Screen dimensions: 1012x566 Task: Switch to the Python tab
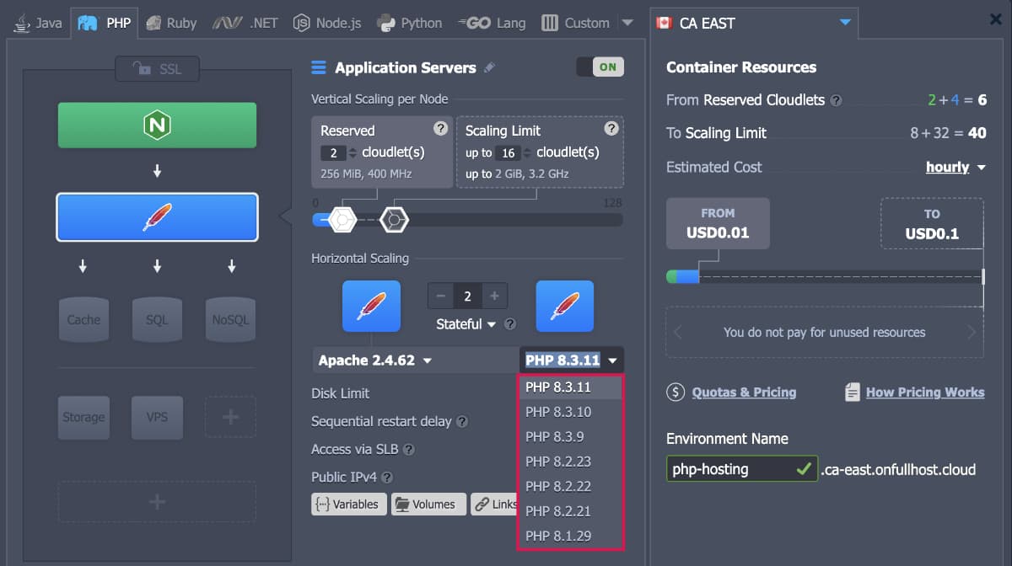(410, 23)
